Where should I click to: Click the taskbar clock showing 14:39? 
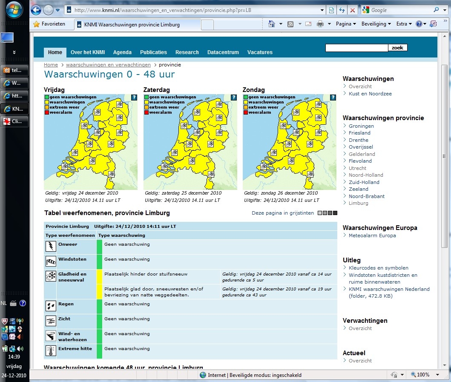(x=14, y=357)
